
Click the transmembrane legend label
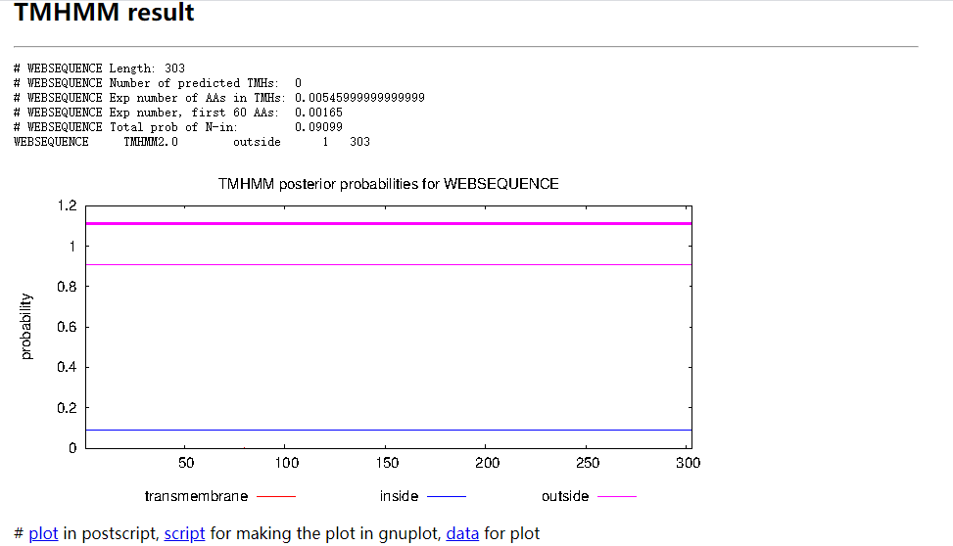pos(196,496)
